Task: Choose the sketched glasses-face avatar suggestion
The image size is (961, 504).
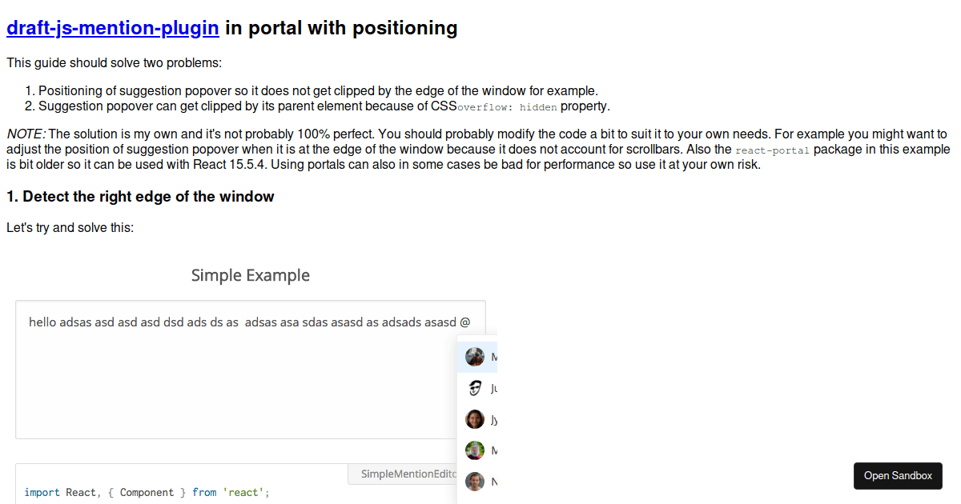Action: pos(477,388)
